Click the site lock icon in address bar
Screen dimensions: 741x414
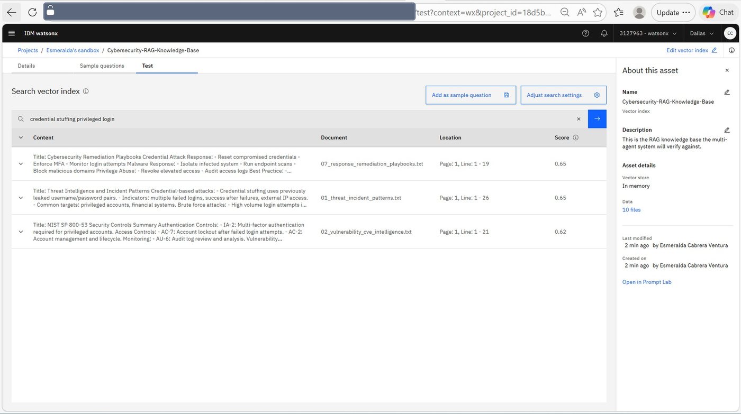[50, 11]
